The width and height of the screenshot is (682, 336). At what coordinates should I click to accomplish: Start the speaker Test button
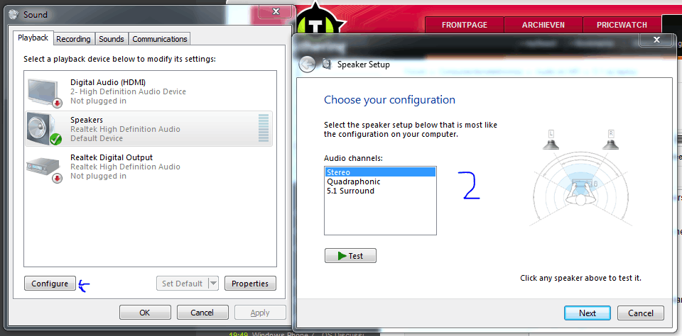[x=350, y=256]
